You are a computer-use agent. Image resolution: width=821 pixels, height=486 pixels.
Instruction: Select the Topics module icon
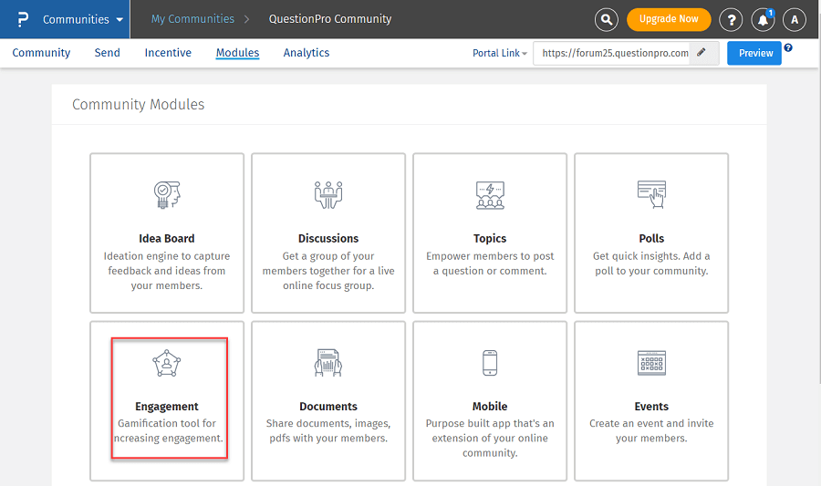click(490, 193)
